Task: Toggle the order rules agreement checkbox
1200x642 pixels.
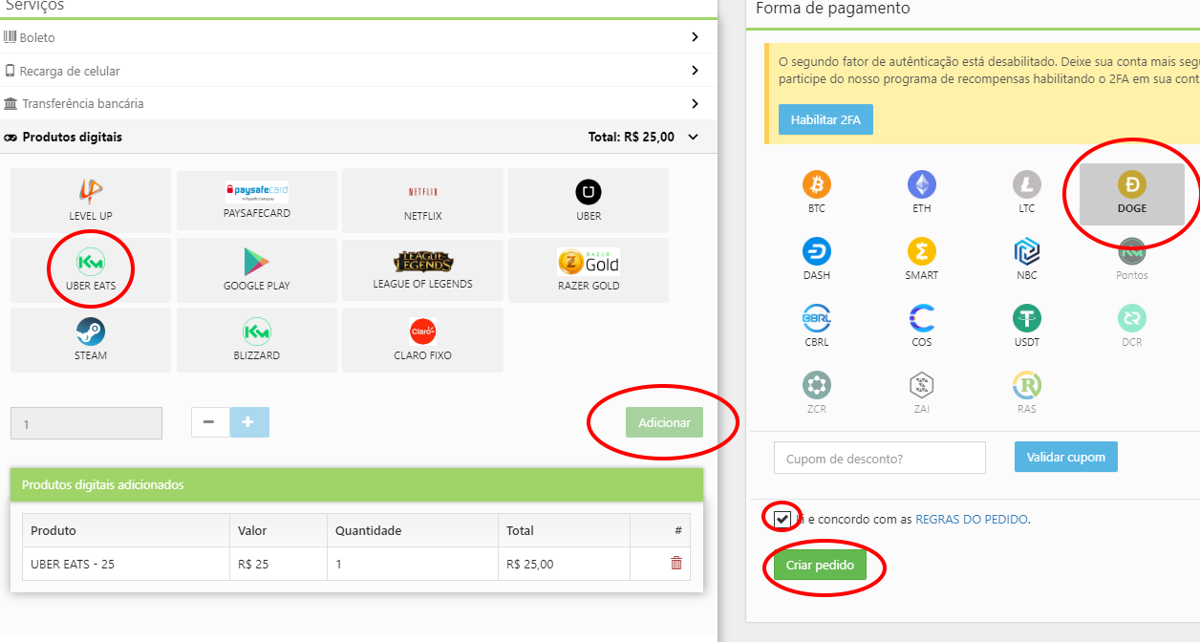Action: (783, 519)
